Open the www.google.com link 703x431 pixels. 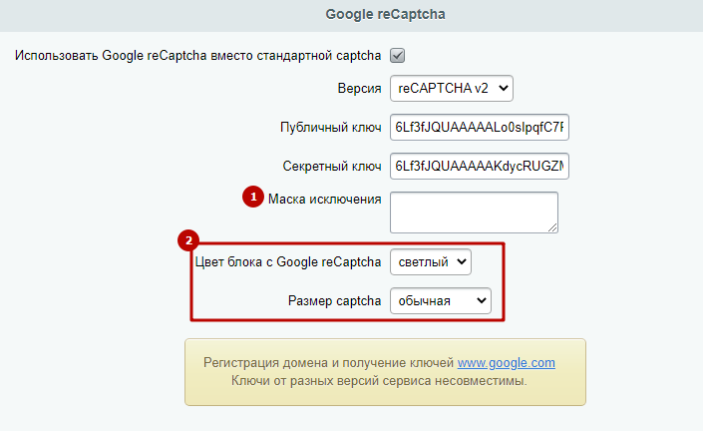507,363
